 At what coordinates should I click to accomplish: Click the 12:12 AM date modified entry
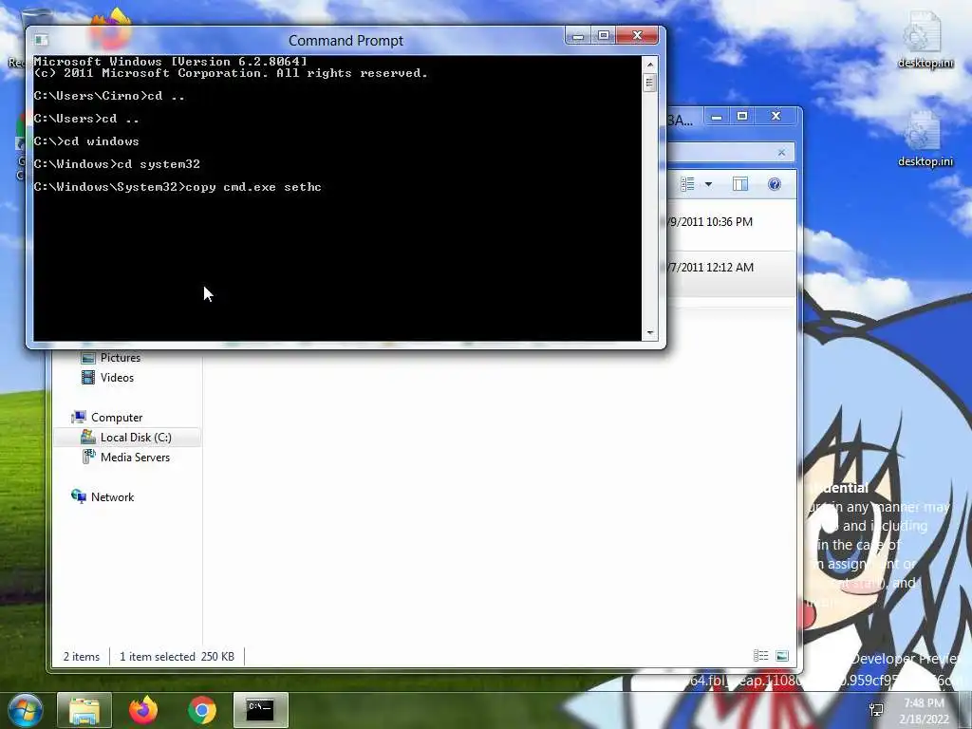710,268
